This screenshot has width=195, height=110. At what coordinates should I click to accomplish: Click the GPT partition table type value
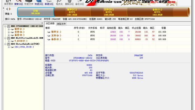pyautogui.click(x=141, y=58)
